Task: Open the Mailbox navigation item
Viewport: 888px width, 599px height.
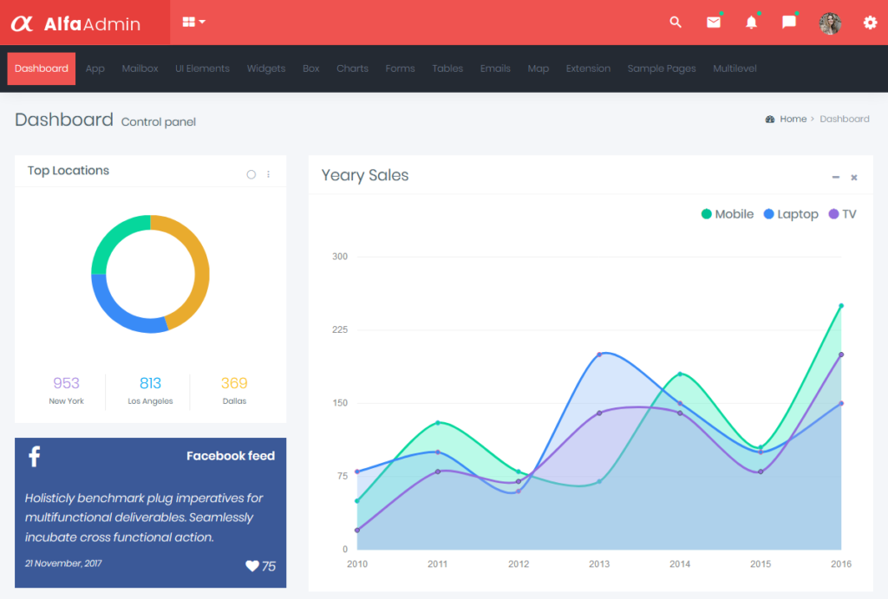Action: point(140,68)
